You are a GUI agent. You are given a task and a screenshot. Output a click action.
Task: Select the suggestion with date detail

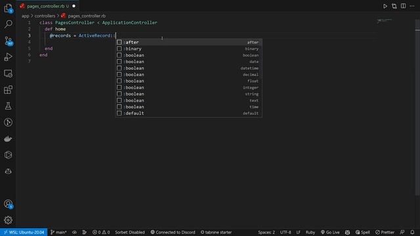pos(188,62)
